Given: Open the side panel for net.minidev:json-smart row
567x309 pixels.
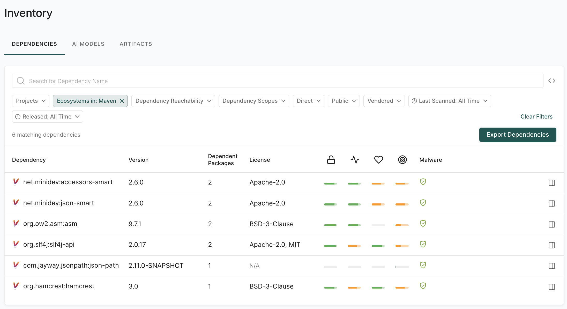Looking at the screenshot, I should tap(552, 203).
